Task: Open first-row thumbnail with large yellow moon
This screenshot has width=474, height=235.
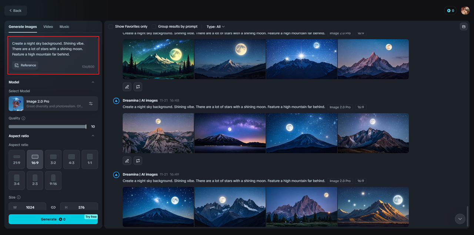Action: (x=230, y=59)
